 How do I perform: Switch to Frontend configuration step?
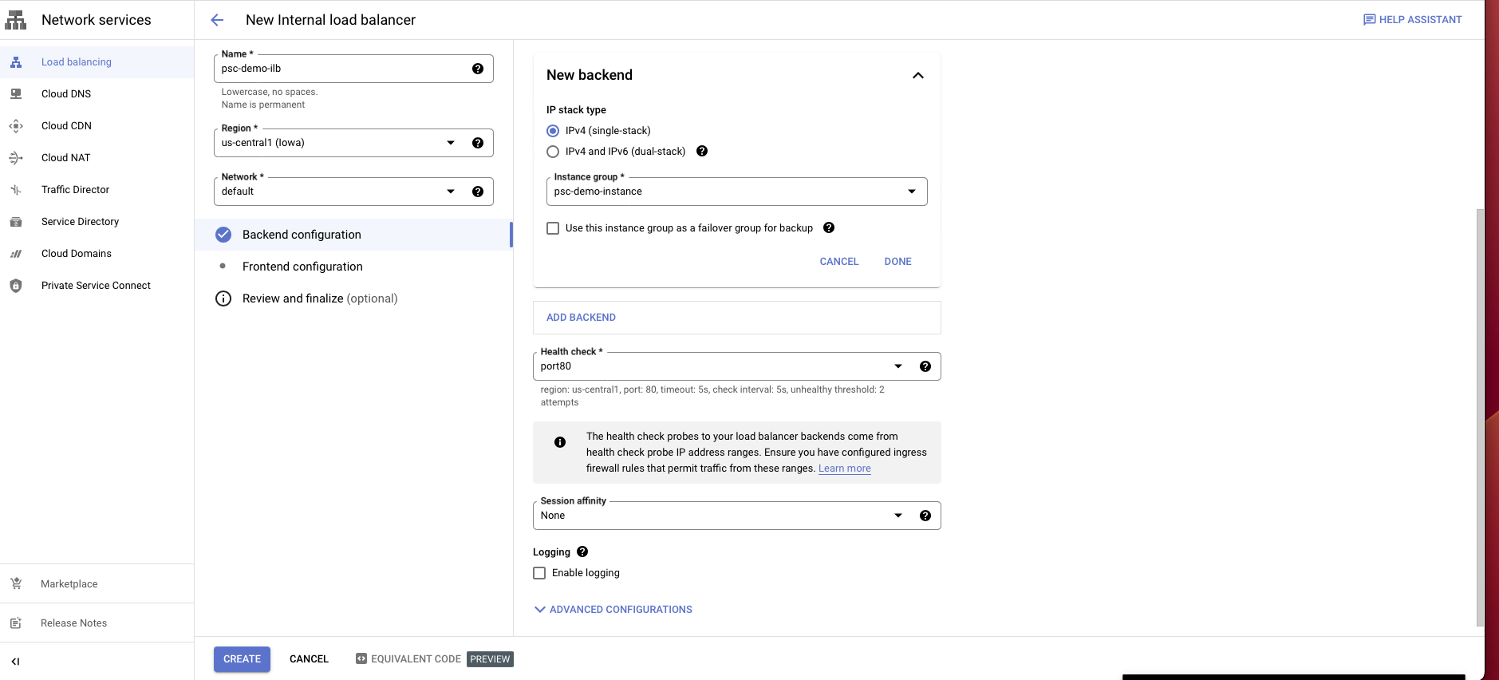click(302, 267)
